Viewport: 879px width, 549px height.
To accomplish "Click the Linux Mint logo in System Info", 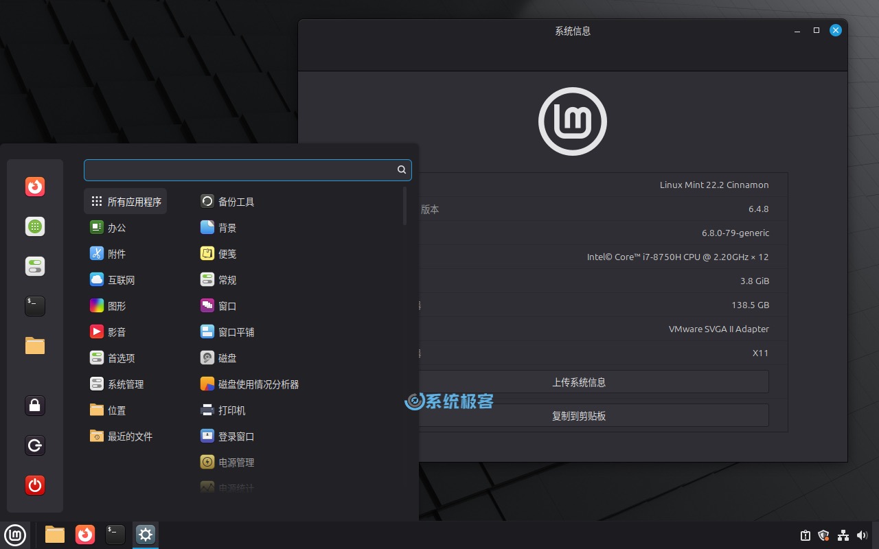I will coord(573,121).
